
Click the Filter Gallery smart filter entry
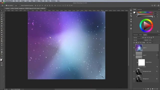point(143,67)
